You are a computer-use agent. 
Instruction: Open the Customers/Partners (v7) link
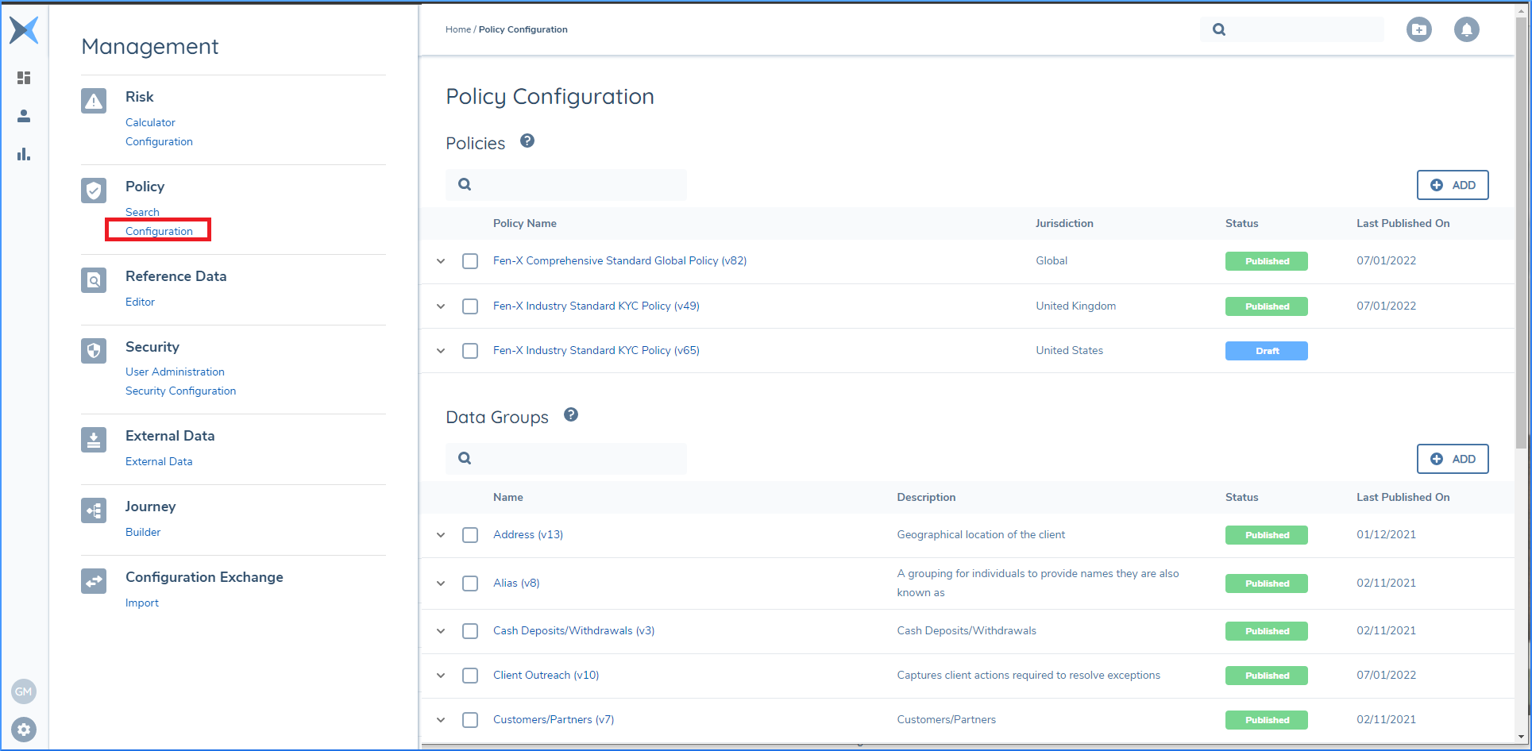click(553, 719)
